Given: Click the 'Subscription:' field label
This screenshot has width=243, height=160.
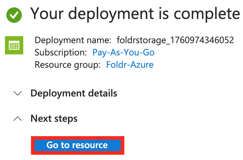Looking at the screenshot, I should tap(61, 53).
